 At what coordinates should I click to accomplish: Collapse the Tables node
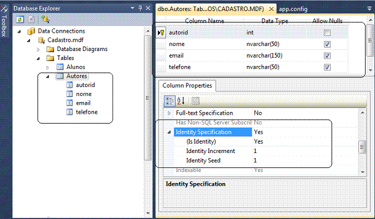(38, 58)
